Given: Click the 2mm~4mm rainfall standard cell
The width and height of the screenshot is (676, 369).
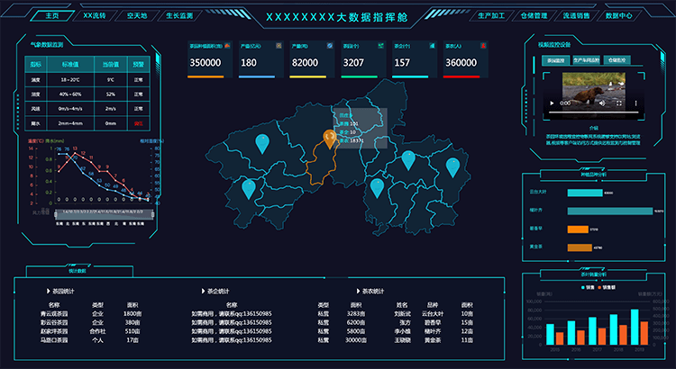Looking at the screenshot, I should pos(69,123).
